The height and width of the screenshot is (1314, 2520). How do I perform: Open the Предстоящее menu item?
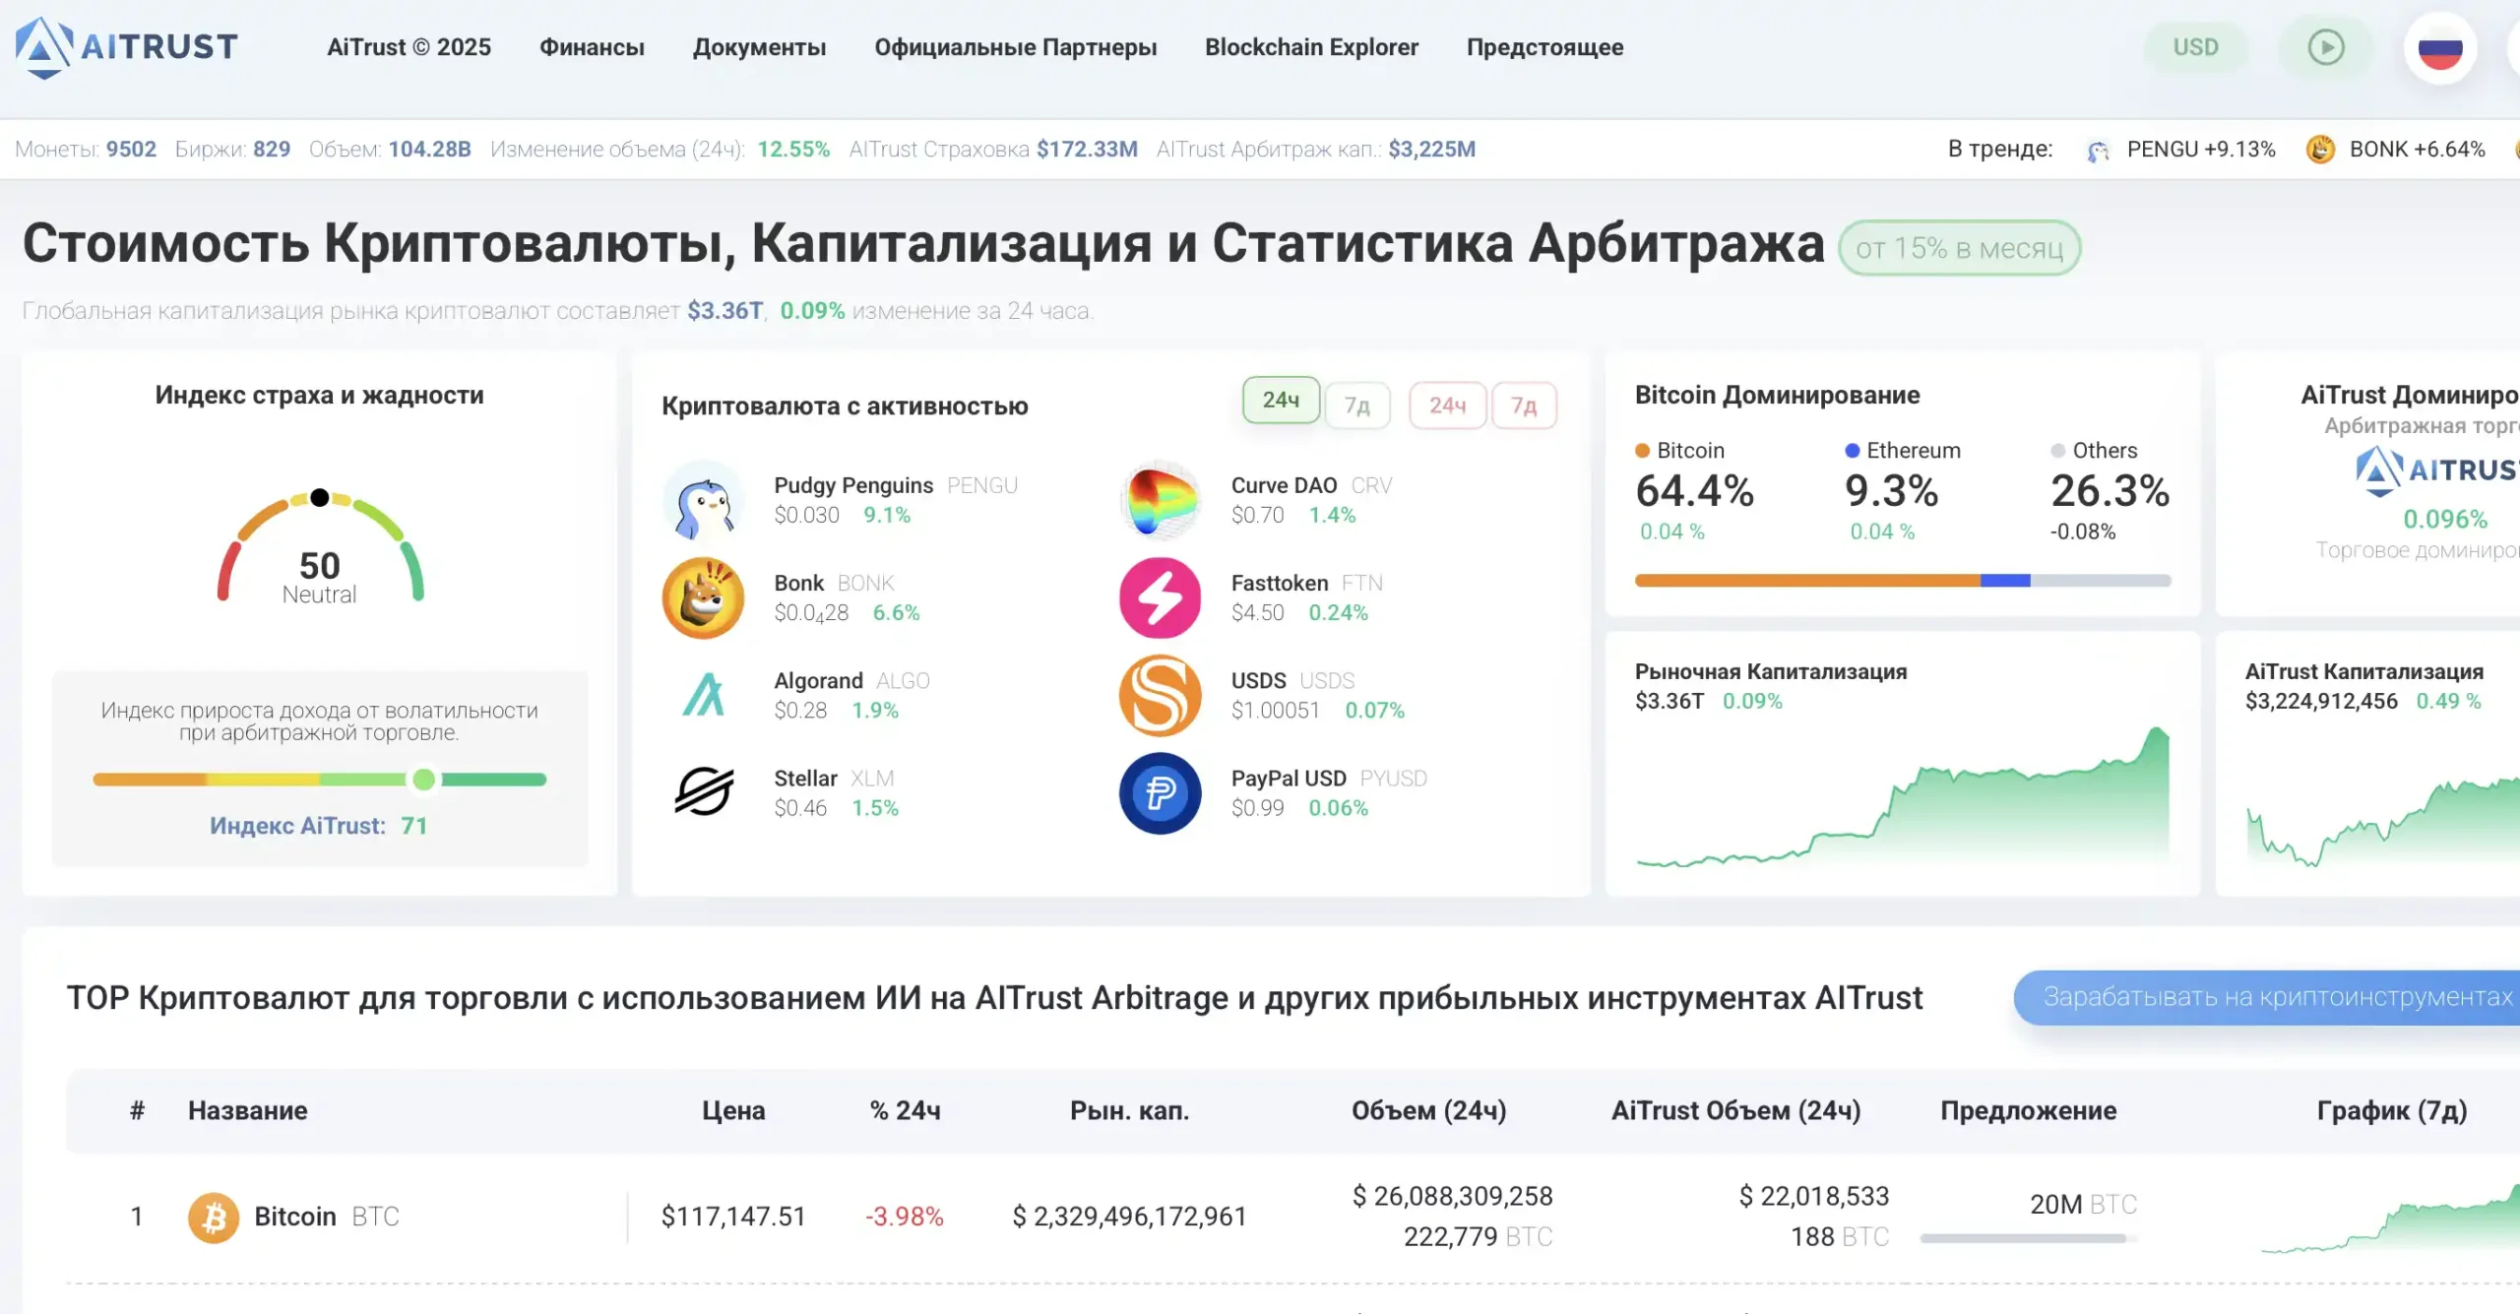[1544, 47]
